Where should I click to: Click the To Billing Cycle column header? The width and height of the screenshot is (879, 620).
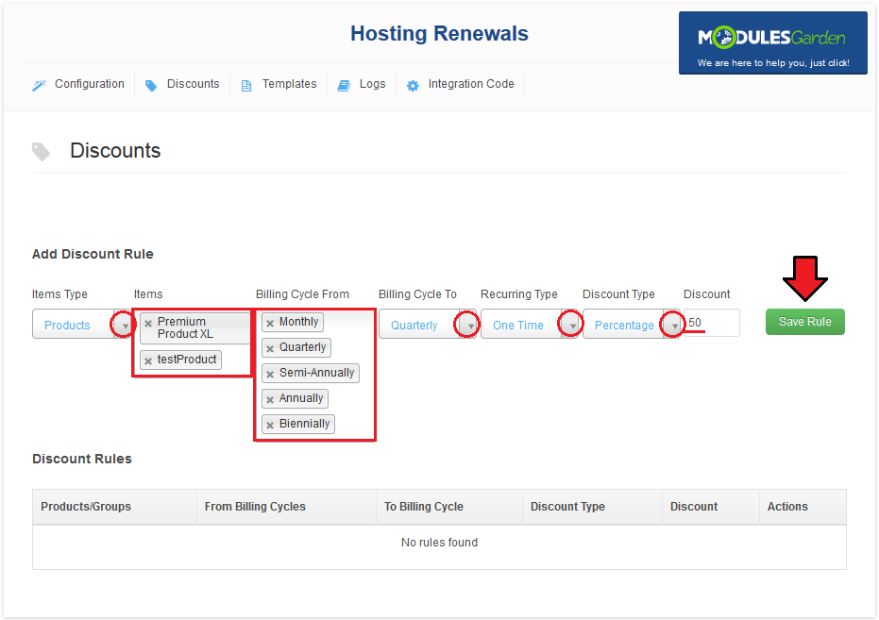click(449, 507)
